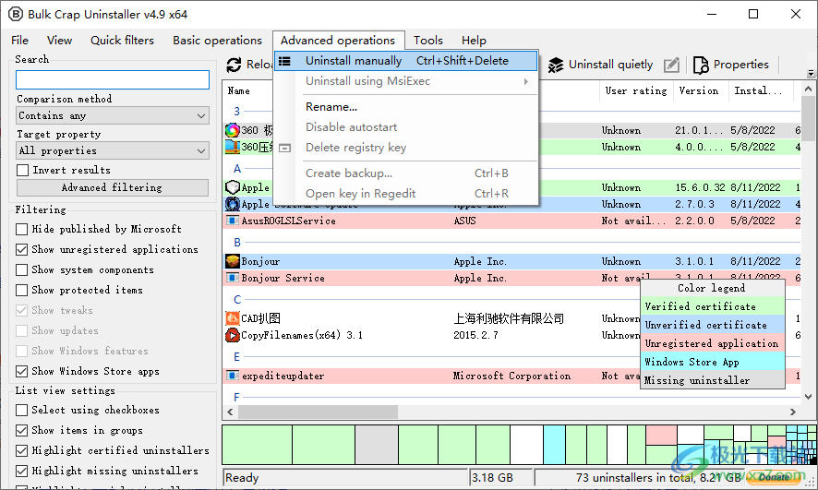
Task: Open the Basic operations menu
Action: pyautogui.click(x=218, y=40)
